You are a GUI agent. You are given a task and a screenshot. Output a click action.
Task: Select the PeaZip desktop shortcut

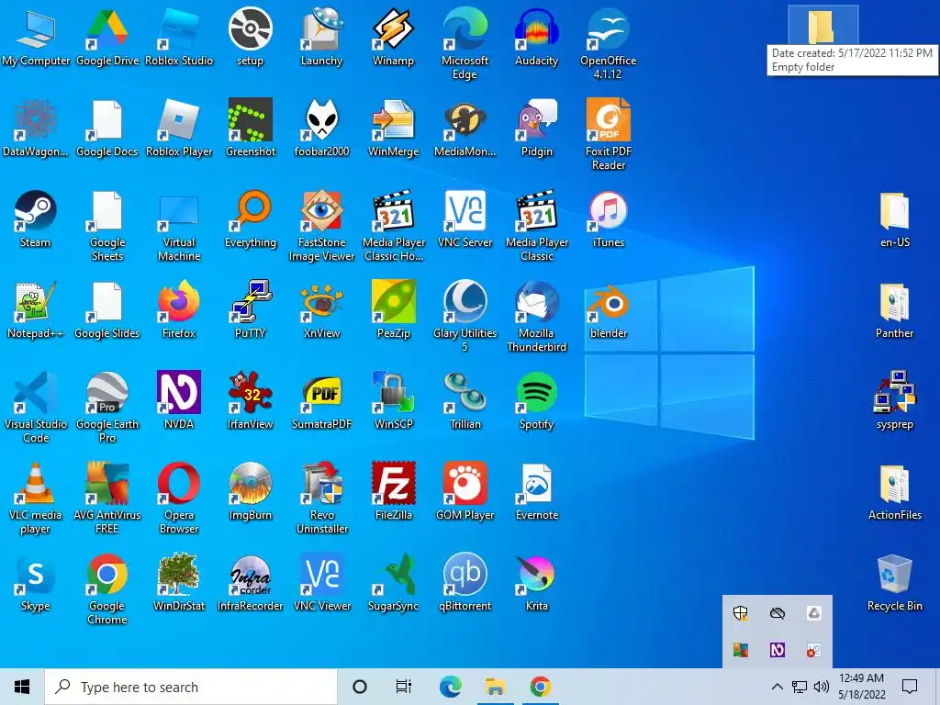coord(393,309)
